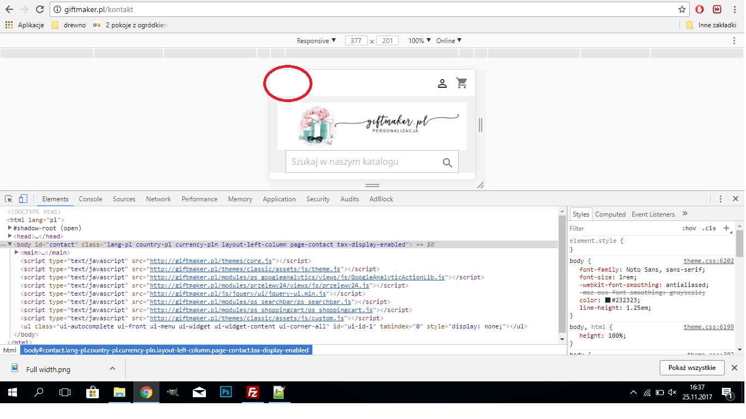Show hidden system tray icons
Image resolution: width=746 pixels, height=419 pixels.
pyautogui.click(x=633, y=392)
